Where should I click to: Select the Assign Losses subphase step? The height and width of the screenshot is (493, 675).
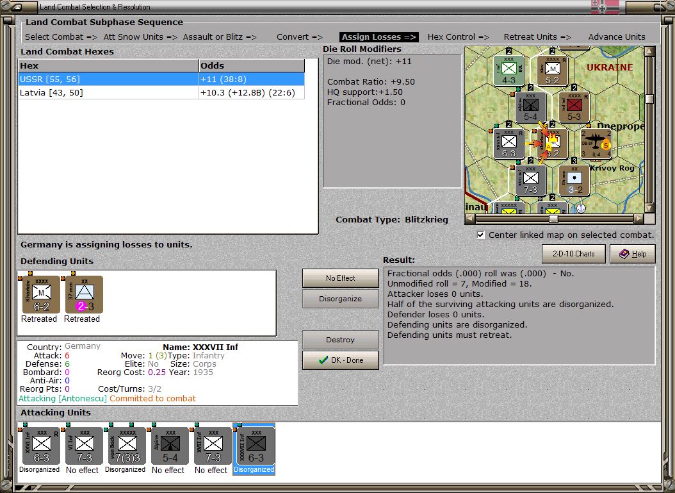point(379,37)
